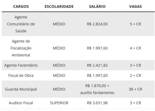Image resolution: width=155 pixels, height=111 pixels.
Task: Select the 38 + CR vacancies cell
Action: pyautogui.click(x=135, y=89)
